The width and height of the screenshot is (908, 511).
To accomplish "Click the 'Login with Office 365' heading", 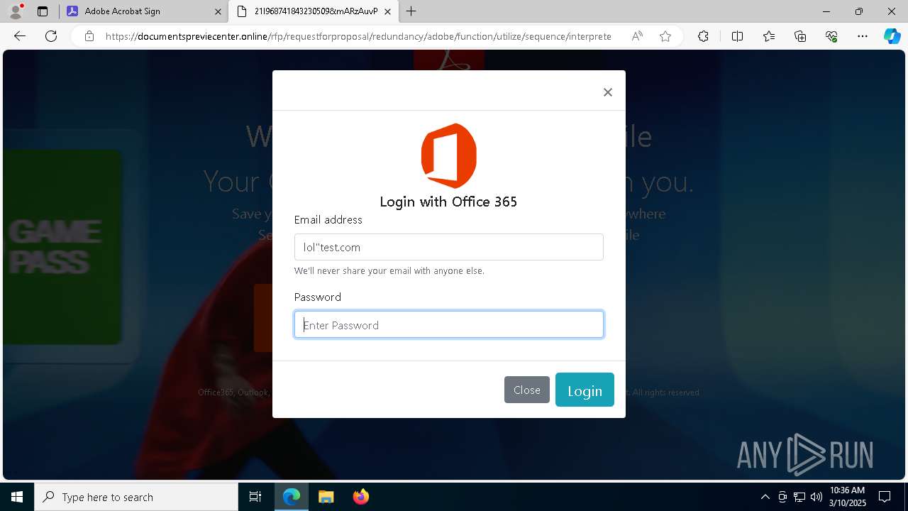I will tap(448, 202).
